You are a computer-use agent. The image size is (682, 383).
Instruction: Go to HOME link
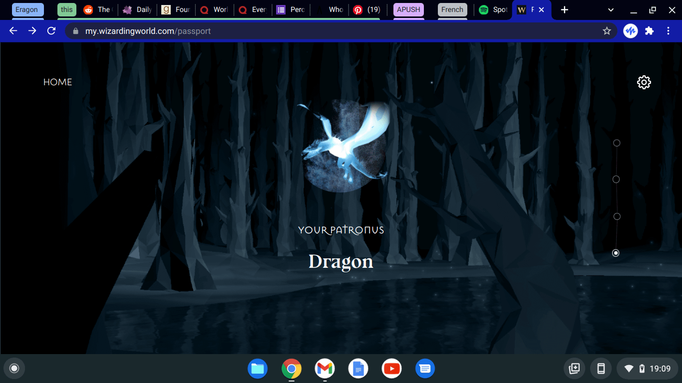(x=57, y=82)
